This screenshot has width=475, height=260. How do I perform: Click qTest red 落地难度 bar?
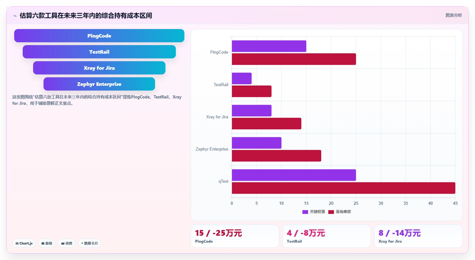point(344,188)
